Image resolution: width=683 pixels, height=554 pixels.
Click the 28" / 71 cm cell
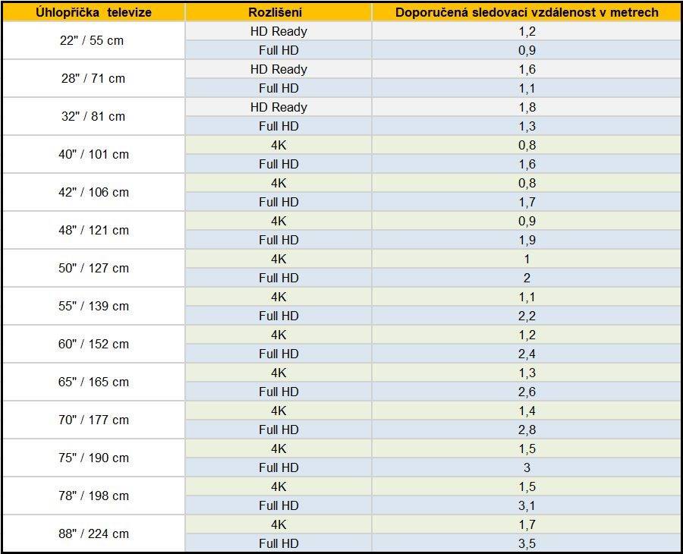click(93, 78)
